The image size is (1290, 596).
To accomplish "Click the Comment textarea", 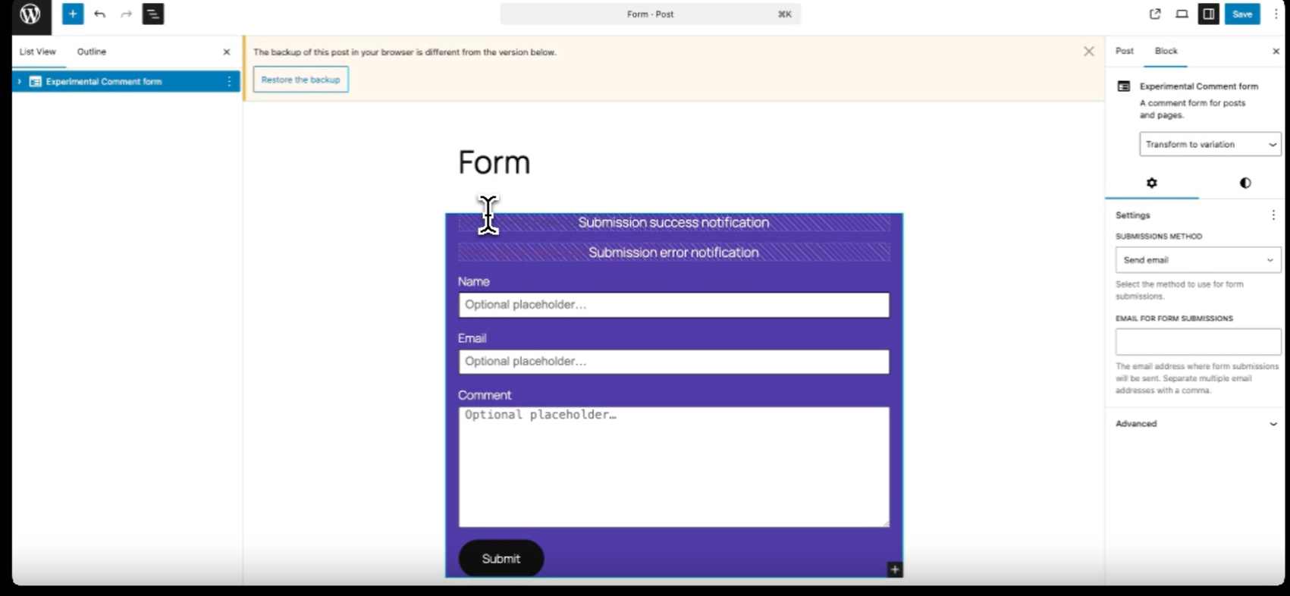I will pos(673,467).
